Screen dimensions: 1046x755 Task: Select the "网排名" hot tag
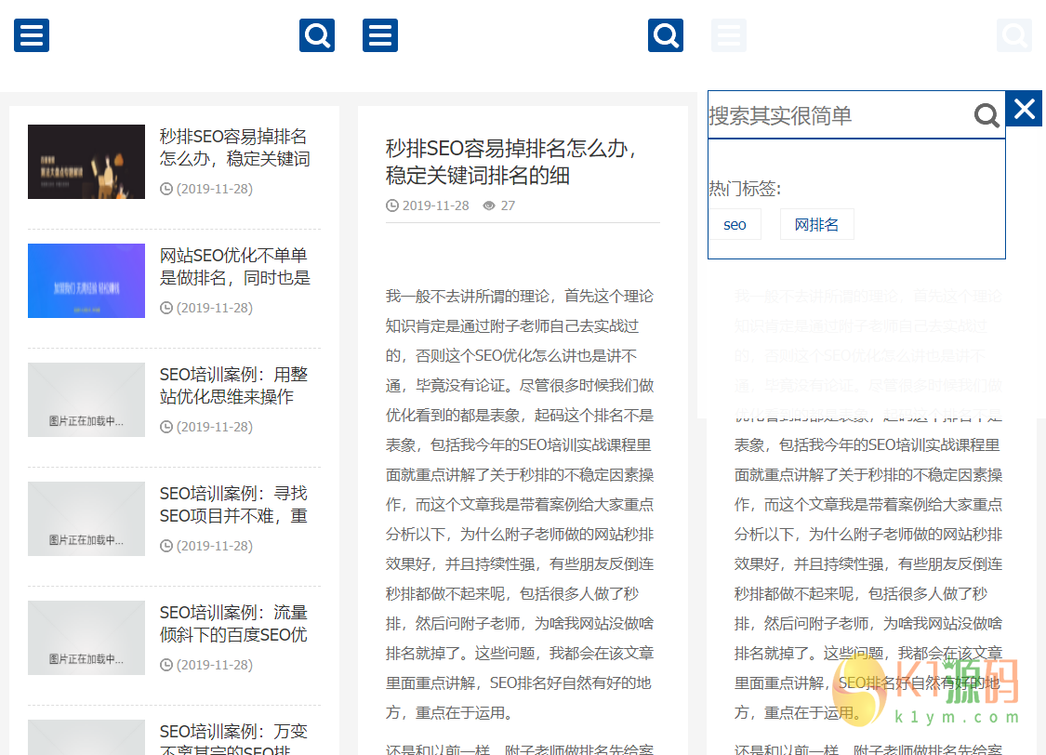[816, 224]
